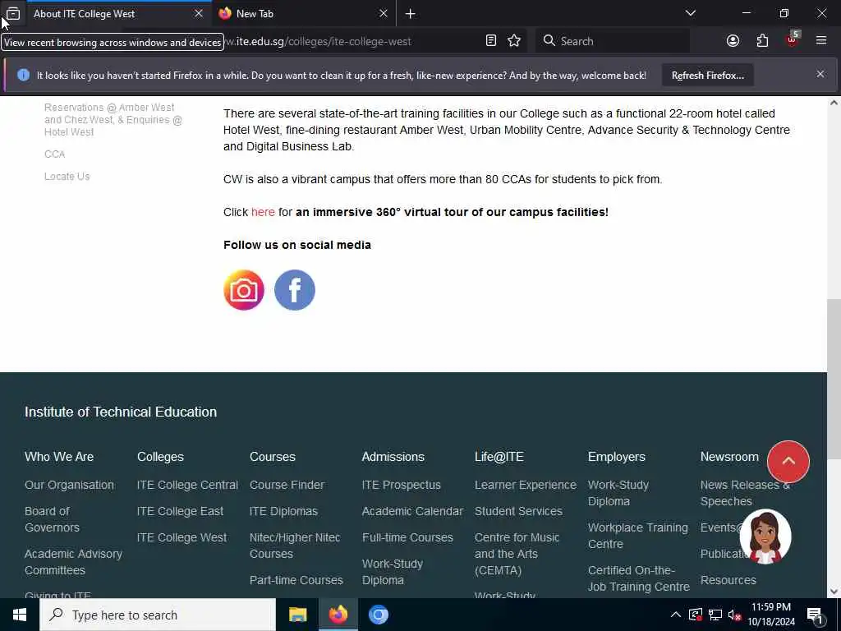Image resolution: width=841 pixels, height=631 pixels.
Task: Open Full-time Courses footer link
Action: point(407,537)
